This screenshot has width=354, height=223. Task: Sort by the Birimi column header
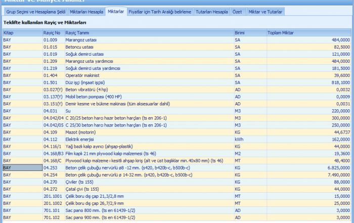coord(249,32)
